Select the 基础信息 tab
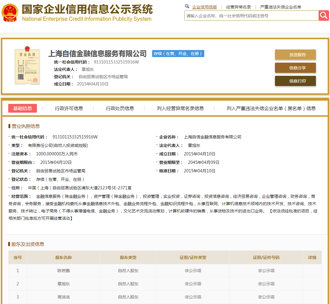330x304 pixels. click(23, 108)
